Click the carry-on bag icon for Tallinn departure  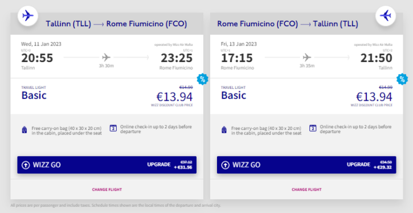pyautogui.click(x=24, y=130)
